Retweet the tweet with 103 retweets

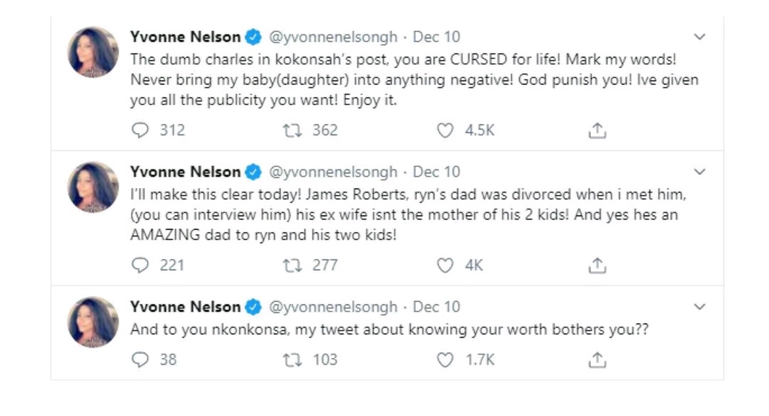coord(293,359)
